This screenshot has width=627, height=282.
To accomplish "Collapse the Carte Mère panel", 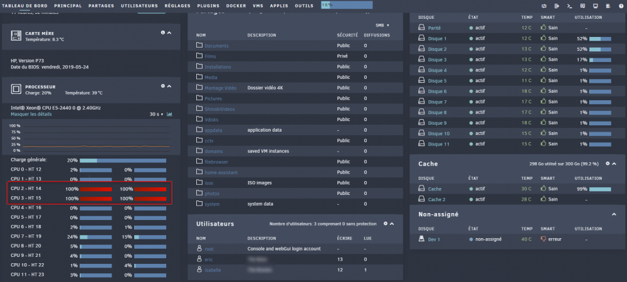I will (x=169, y=33).
